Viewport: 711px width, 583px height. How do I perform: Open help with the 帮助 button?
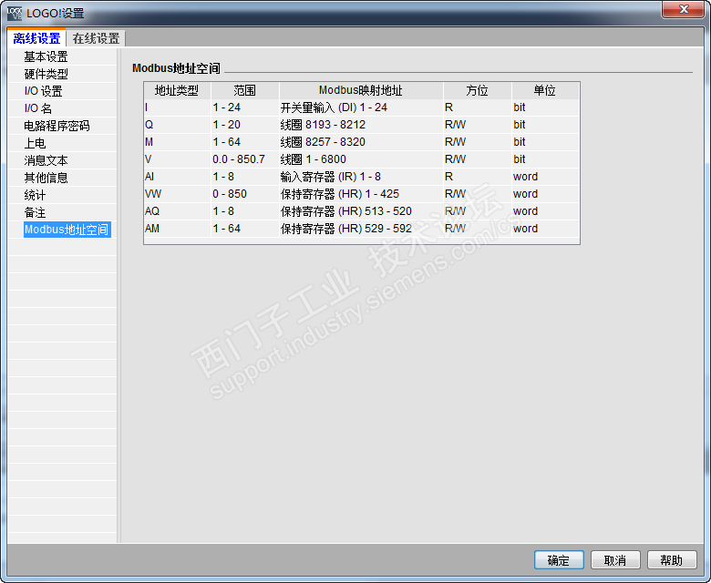coord(672,560)
